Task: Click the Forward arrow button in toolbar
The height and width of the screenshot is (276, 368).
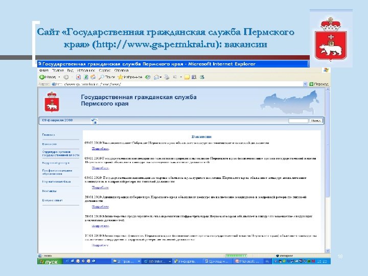Action: click(66, 77)
